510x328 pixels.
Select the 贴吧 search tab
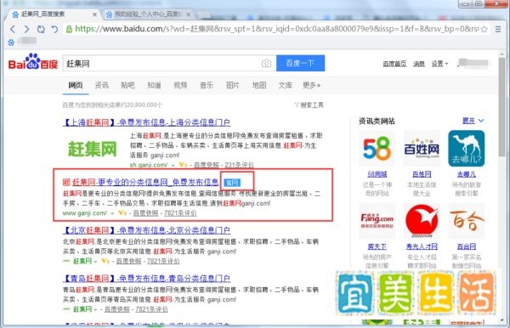127,85
